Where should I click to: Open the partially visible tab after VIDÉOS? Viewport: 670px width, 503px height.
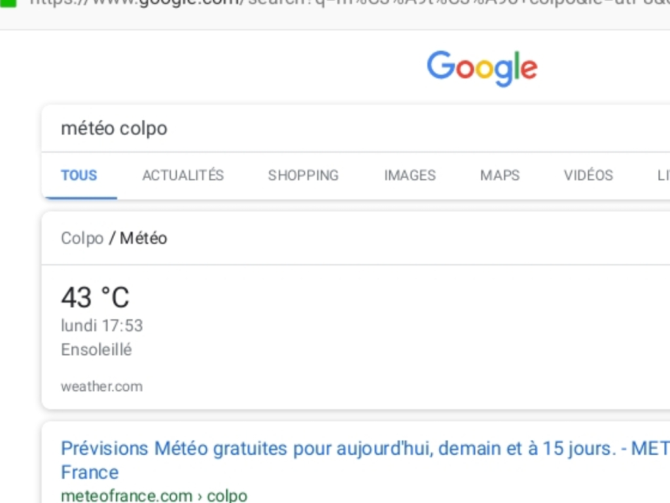pos(662,176)
